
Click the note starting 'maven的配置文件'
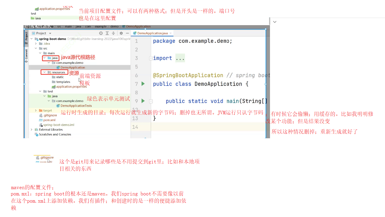click(32, 188)
